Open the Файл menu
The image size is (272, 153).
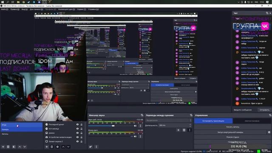tap(5, 9)
